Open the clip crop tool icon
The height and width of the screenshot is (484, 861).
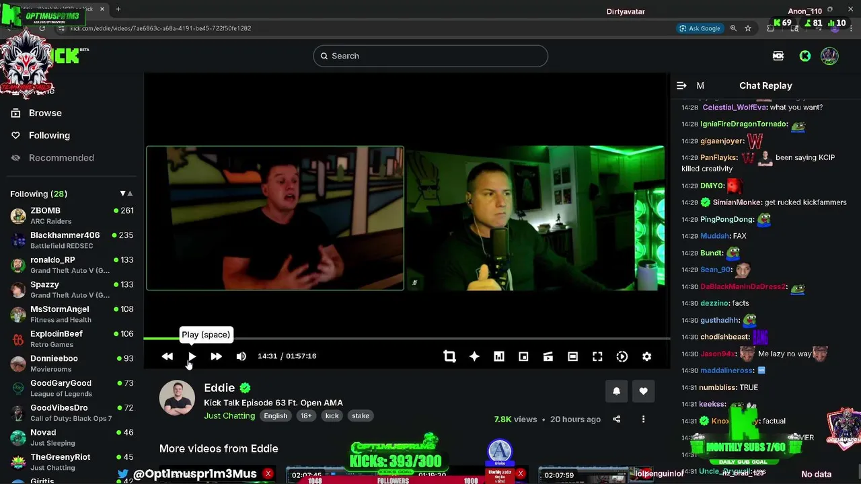[x=449, y=356]
